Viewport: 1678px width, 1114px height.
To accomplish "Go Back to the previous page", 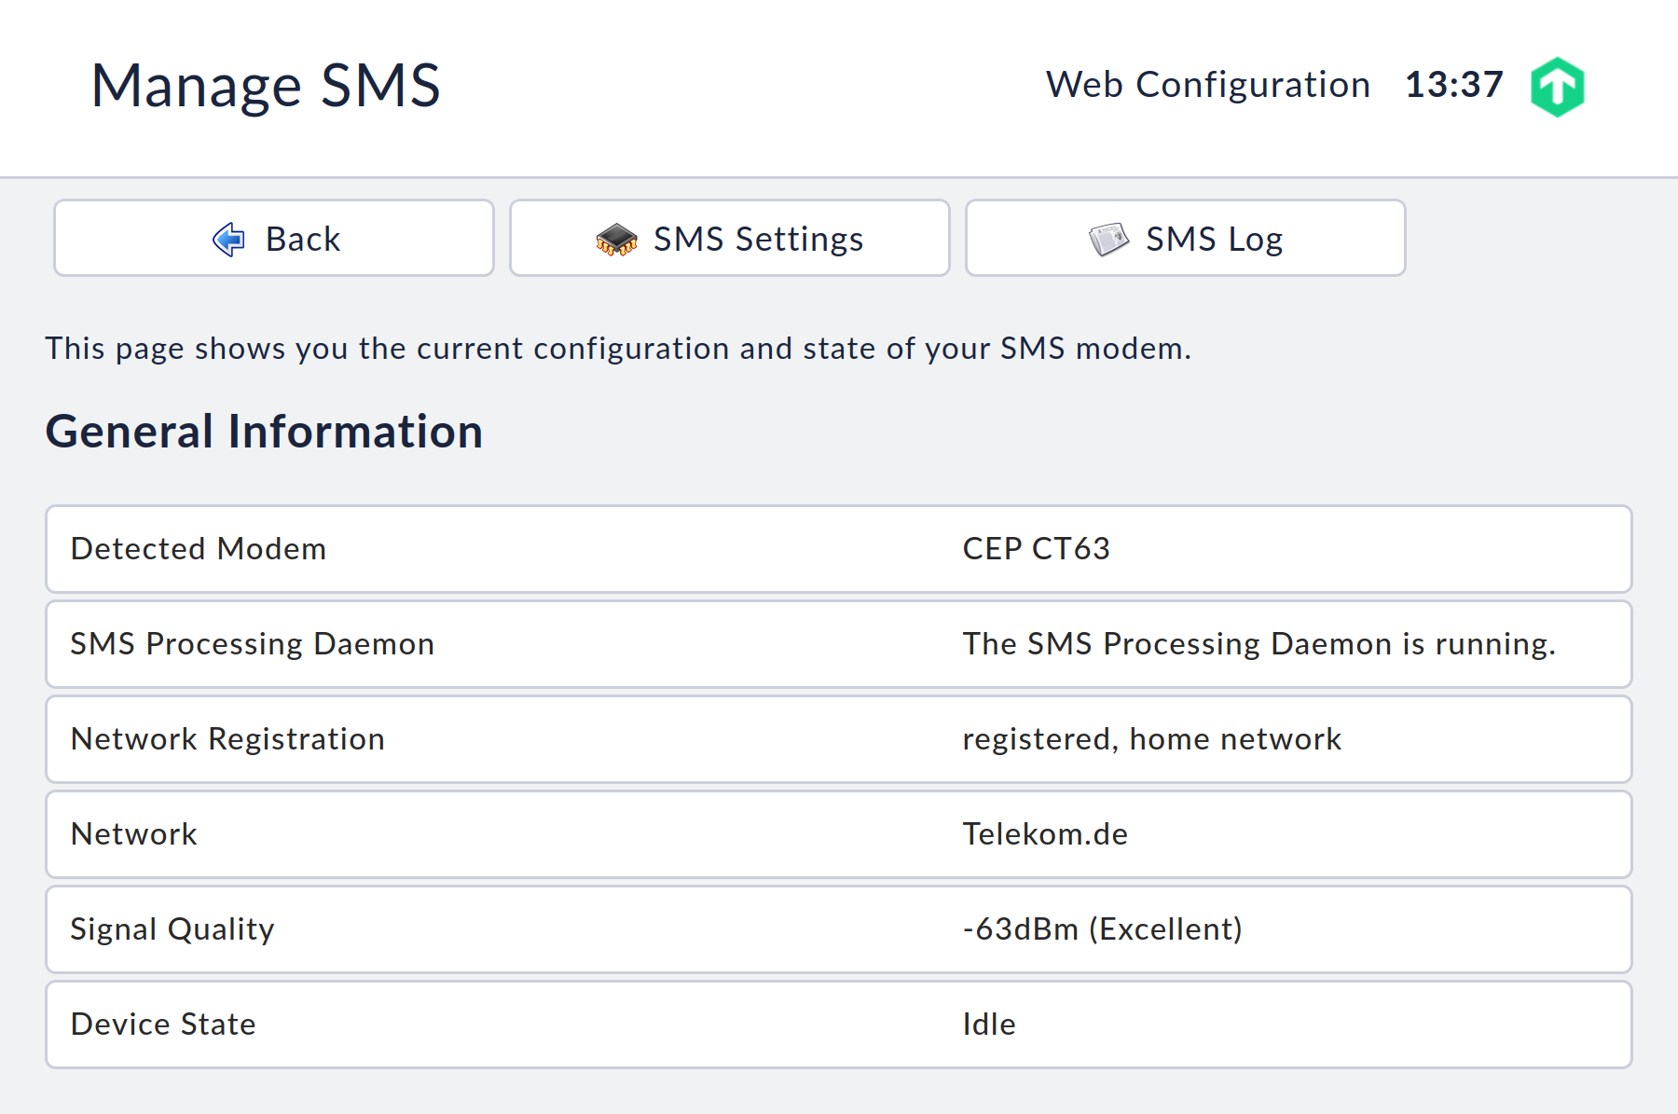I will coord(273,239).
